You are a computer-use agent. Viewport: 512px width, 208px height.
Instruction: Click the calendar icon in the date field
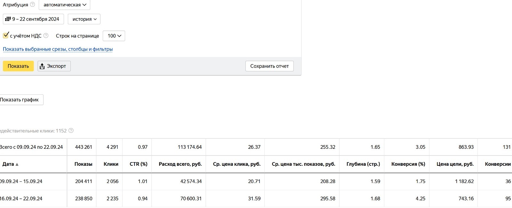point(8,19)
